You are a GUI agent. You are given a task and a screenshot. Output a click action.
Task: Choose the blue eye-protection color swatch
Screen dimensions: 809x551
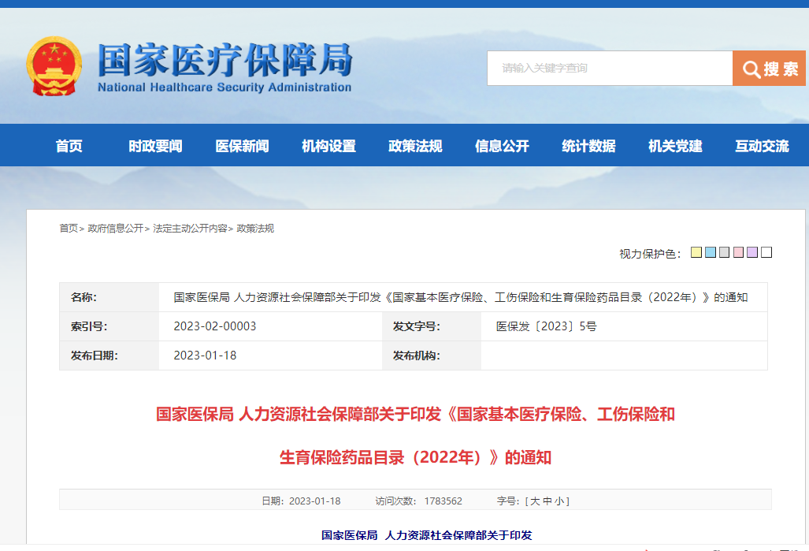coord(711,253)
